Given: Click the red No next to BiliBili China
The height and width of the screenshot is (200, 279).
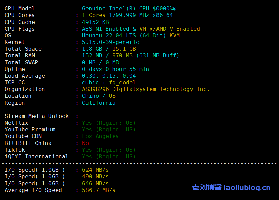Looking at the screenshot, I should (x=85, y=143).
